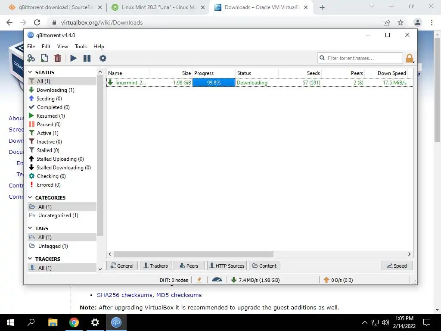Screen dimensions: 441x331
Task: Select All (1) under STATUS
Action: (x=62, y=81)
